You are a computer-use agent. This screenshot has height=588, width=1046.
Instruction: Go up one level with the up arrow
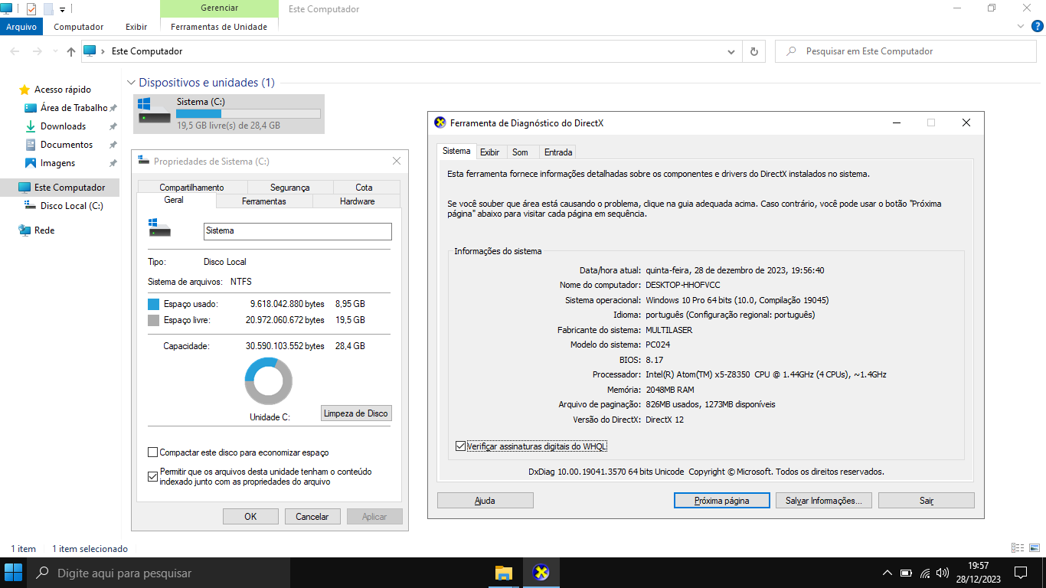[x=71, y=51]
